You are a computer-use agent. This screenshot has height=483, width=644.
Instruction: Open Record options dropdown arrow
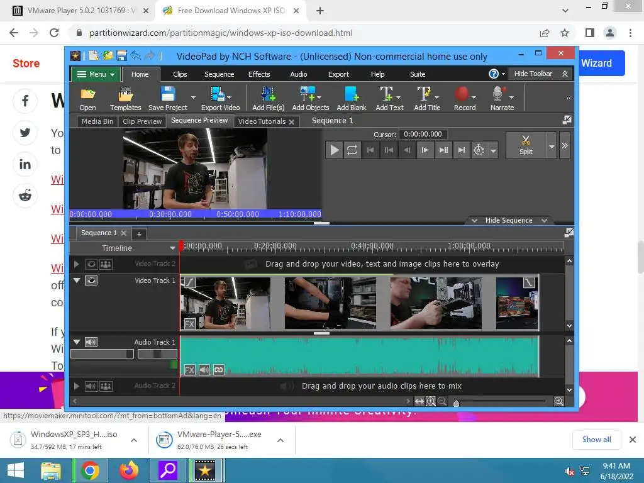[x=474, y=97]
